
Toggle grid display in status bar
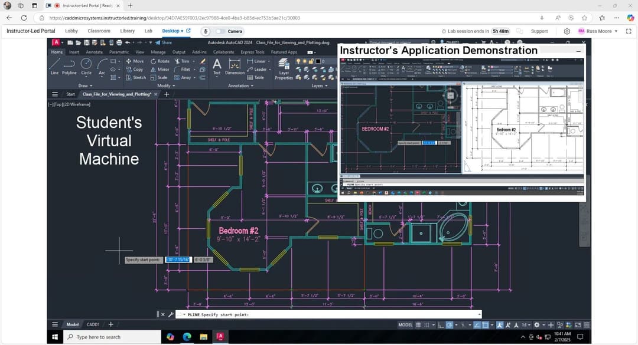coord(419,325)
